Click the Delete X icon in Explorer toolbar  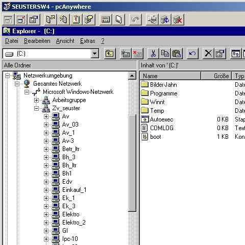click(x=208, y=54)
